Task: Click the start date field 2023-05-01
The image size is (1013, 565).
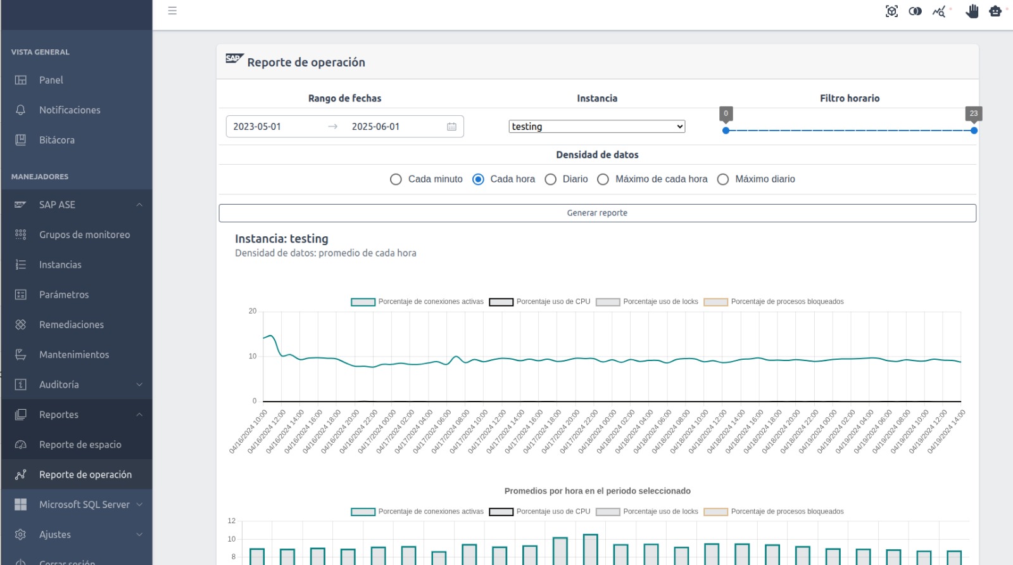Action: coord(257,127)
